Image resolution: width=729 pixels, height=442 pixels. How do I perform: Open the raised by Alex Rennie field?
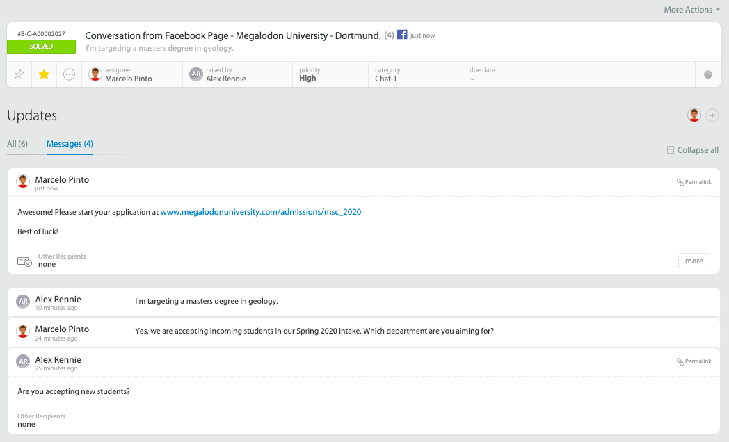238,74
